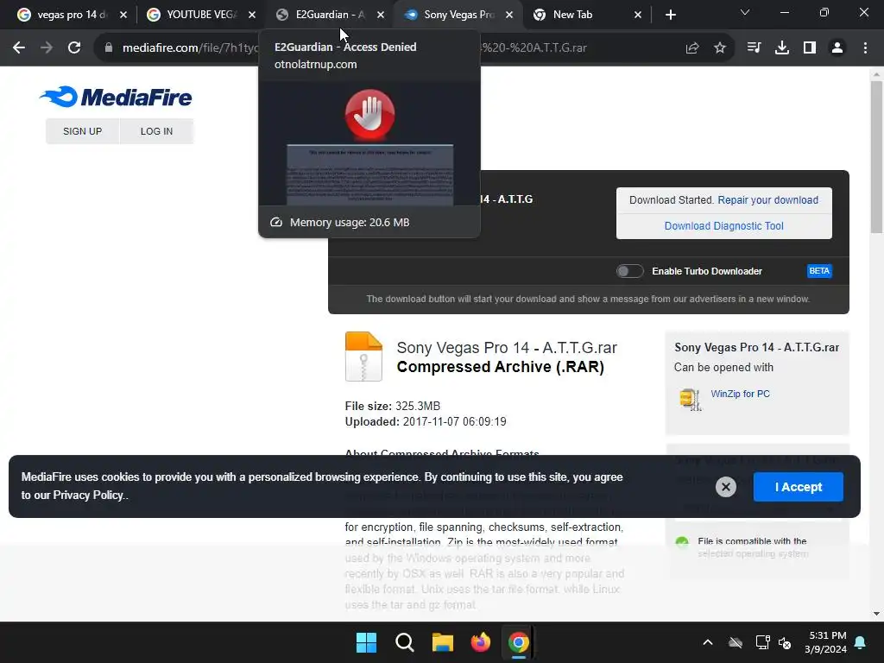The width and height of the screenshot is (884, 663).
Task: Open the Chrome profile icon
Action: 837,48
